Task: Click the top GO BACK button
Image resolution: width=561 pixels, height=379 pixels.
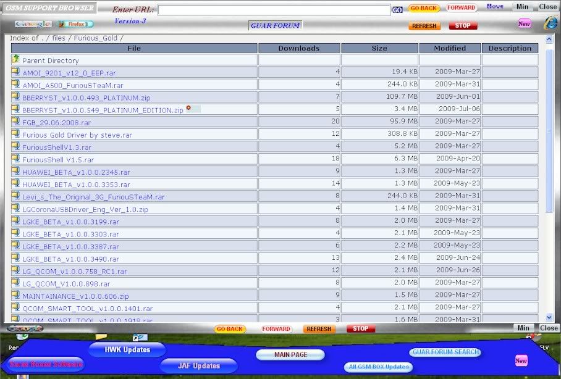Action: [x=424, y=8]
